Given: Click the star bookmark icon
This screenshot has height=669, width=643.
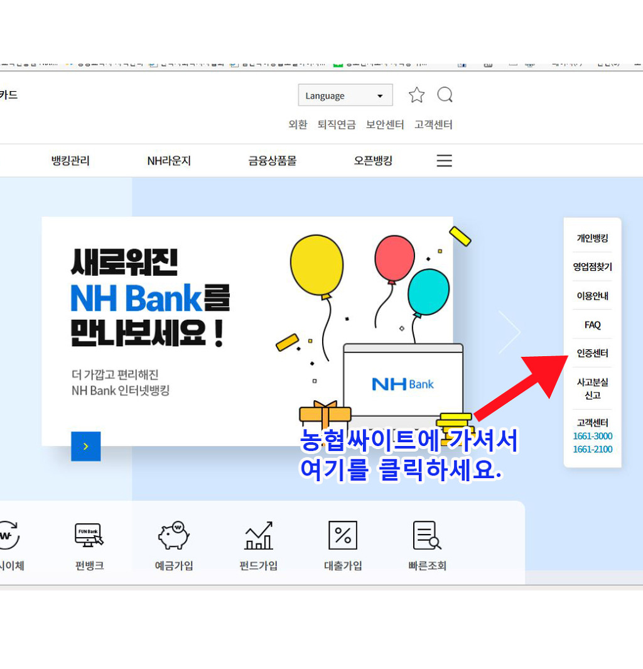Looking at the screenshot, I should (416, 95).
